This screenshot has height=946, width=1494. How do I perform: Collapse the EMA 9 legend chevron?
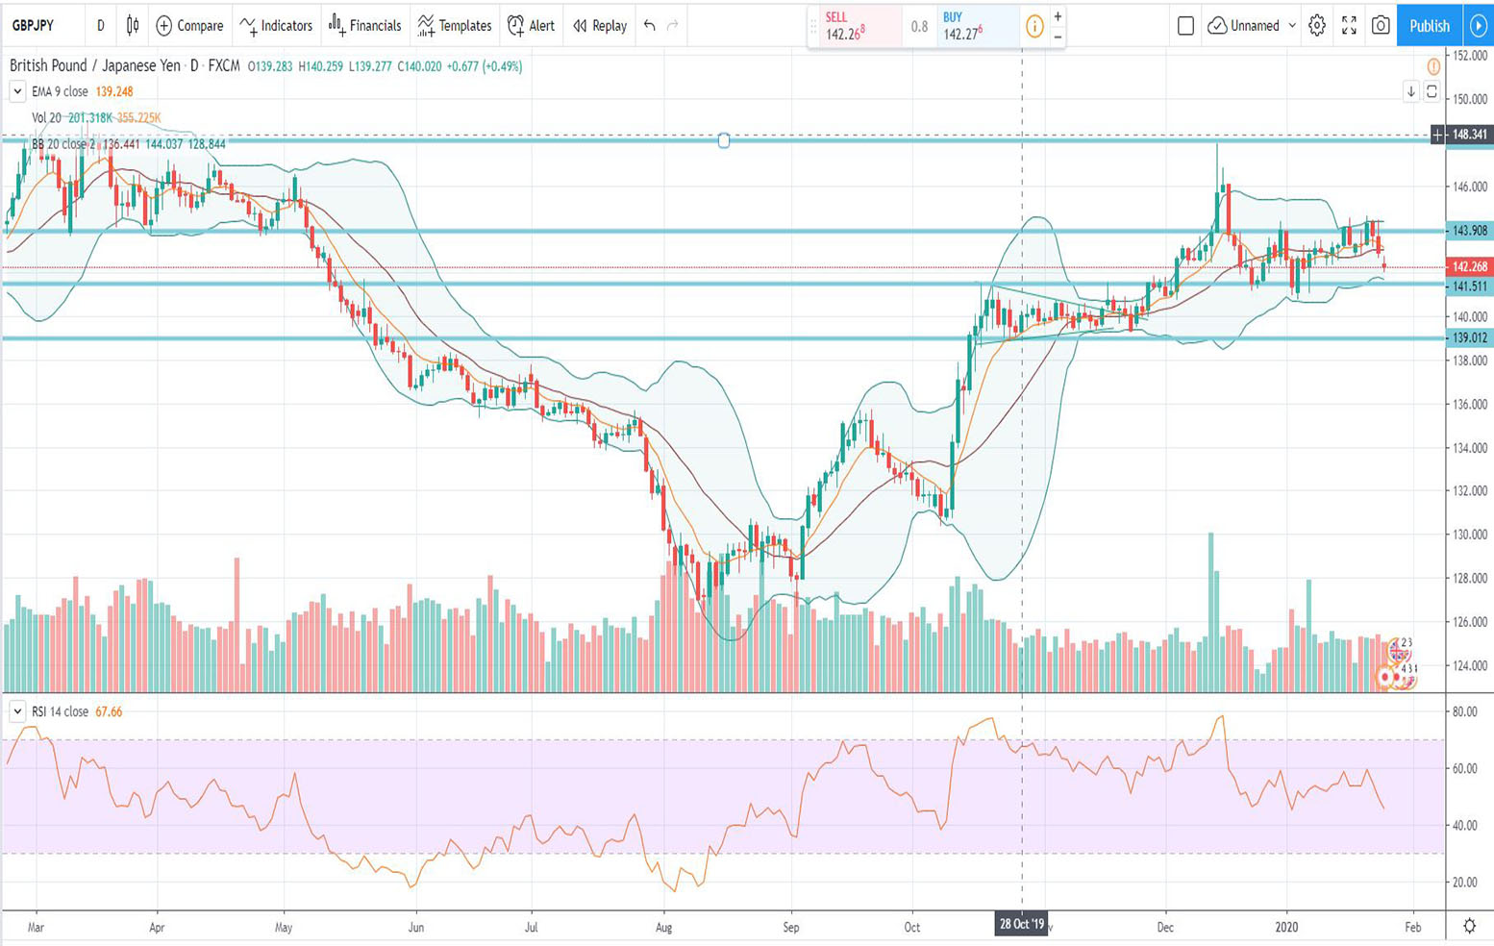click(x=16, y=90)
